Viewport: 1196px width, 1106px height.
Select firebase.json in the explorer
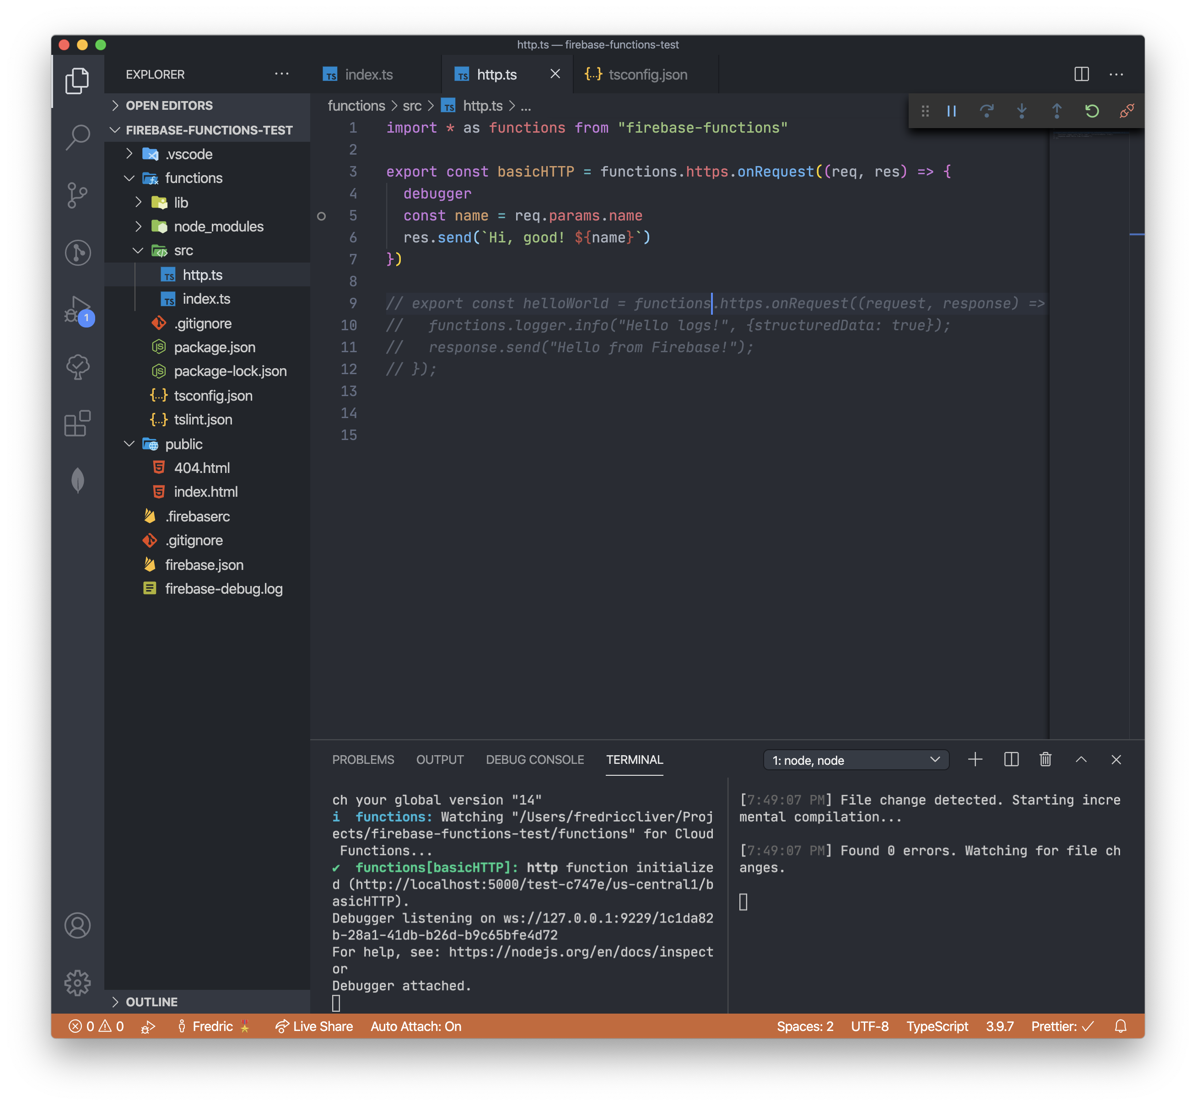tap(204, 564)
